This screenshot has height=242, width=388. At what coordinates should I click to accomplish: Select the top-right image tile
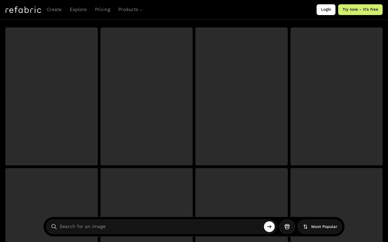337,96
